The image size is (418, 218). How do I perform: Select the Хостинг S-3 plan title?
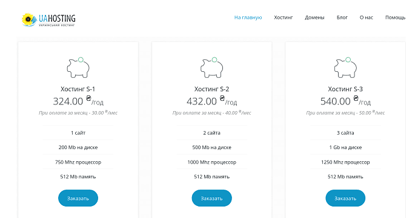tap(345, 89)
